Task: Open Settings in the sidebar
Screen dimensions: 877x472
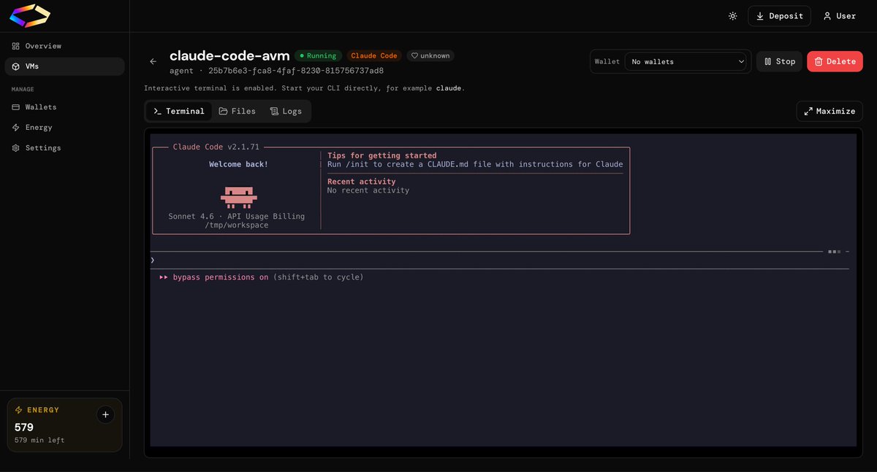Action: [x=64, y=148]
